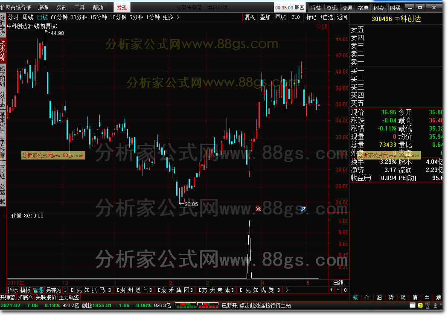Viewport: 448px width, 316px height.
Task: Click the top-right 行情 button
Action: pyautogui.click(x=316, y=8)
